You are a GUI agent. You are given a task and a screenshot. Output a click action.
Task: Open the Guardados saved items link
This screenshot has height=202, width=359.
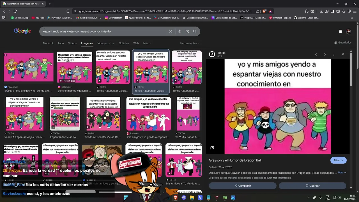[x=343, y=43]
